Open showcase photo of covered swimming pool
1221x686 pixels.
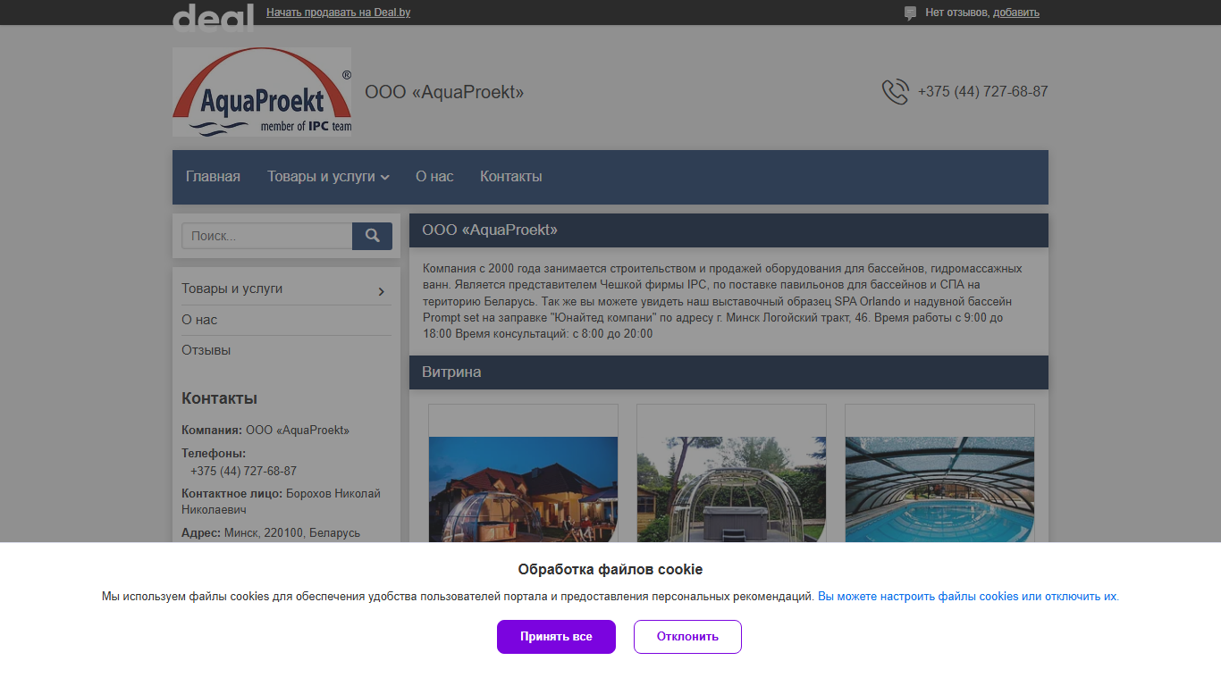click(940, 489)
